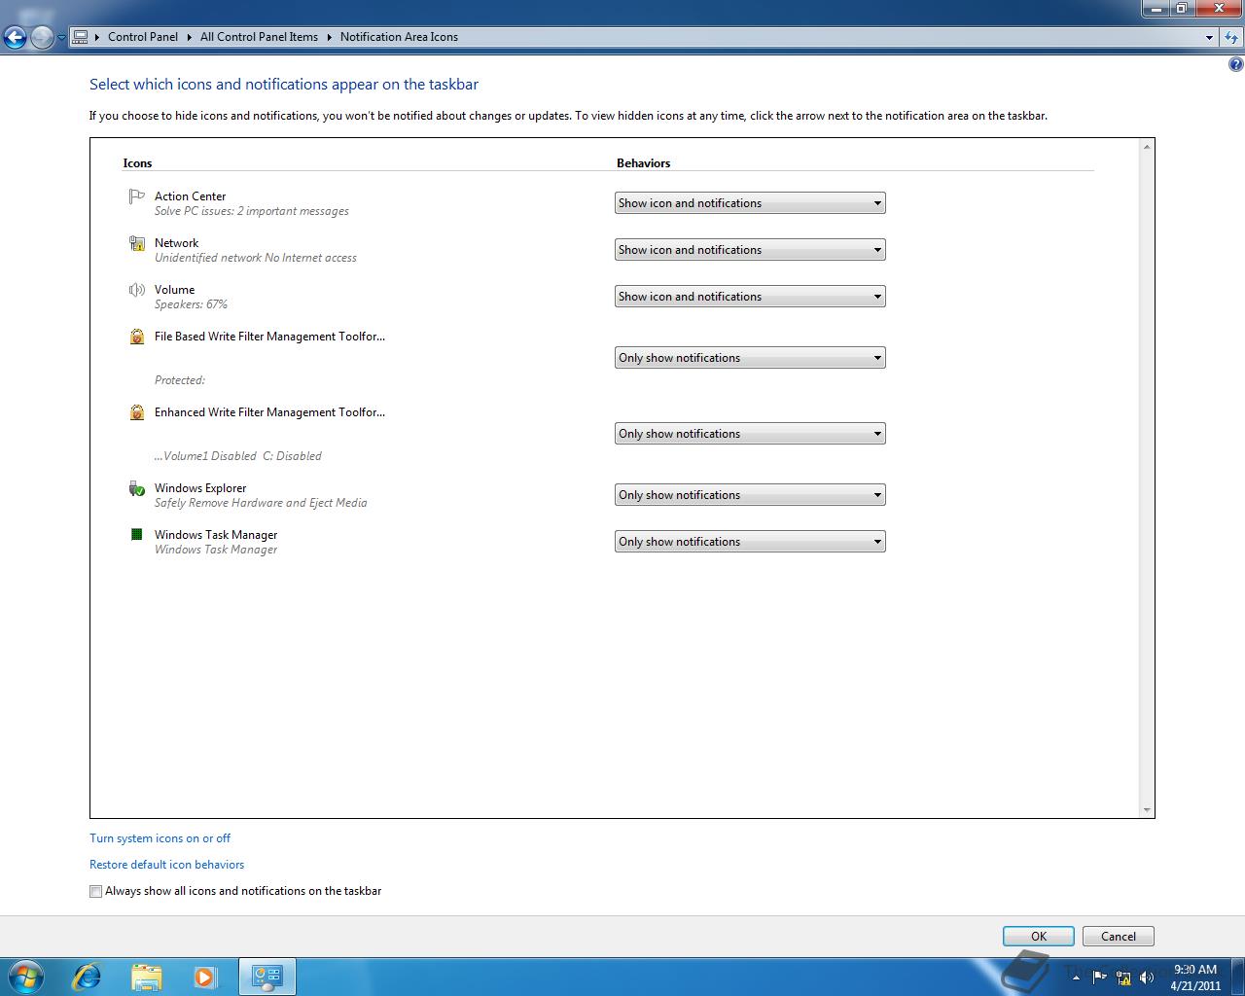Click the Windows Task Manager green icon
The height and width of the screenshot is (996, 1245).
137,535
